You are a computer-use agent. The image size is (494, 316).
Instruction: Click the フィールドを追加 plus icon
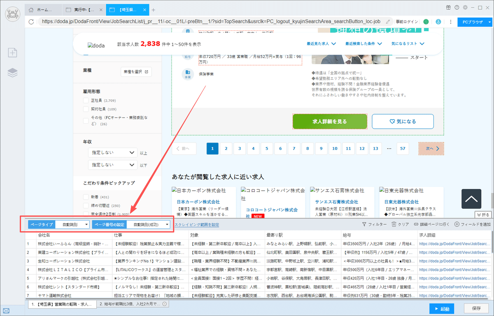457,224
